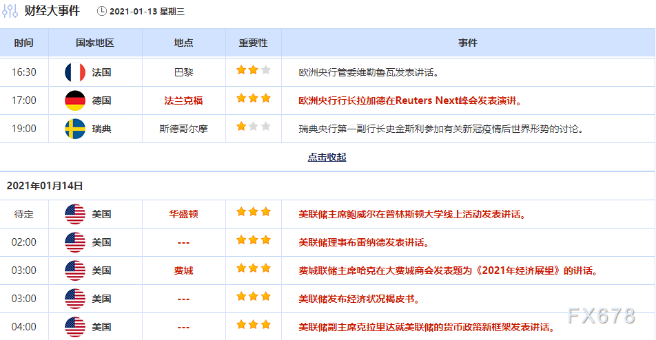Click the filter sliders icon beside 财经大事件

click(10, 11)
